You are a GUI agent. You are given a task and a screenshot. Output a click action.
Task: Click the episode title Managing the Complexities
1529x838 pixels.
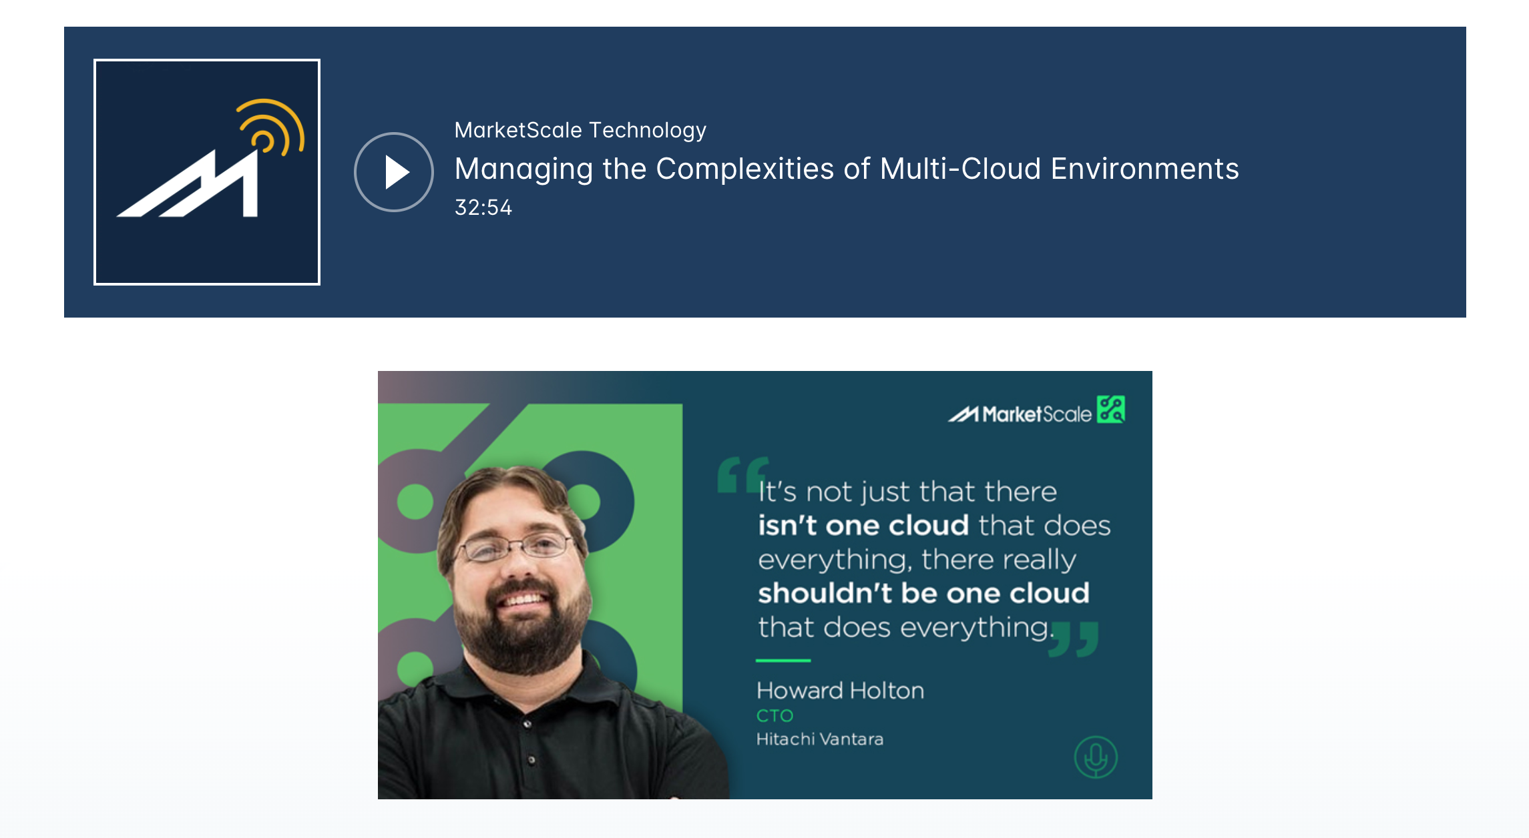tap(846, 169)
